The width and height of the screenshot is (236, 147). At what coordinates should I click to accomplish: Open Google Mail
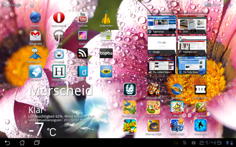(x=35, y=36)
